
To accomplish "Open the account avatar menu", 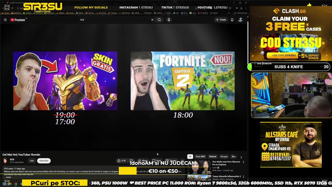I will click(x=240, y=20).
